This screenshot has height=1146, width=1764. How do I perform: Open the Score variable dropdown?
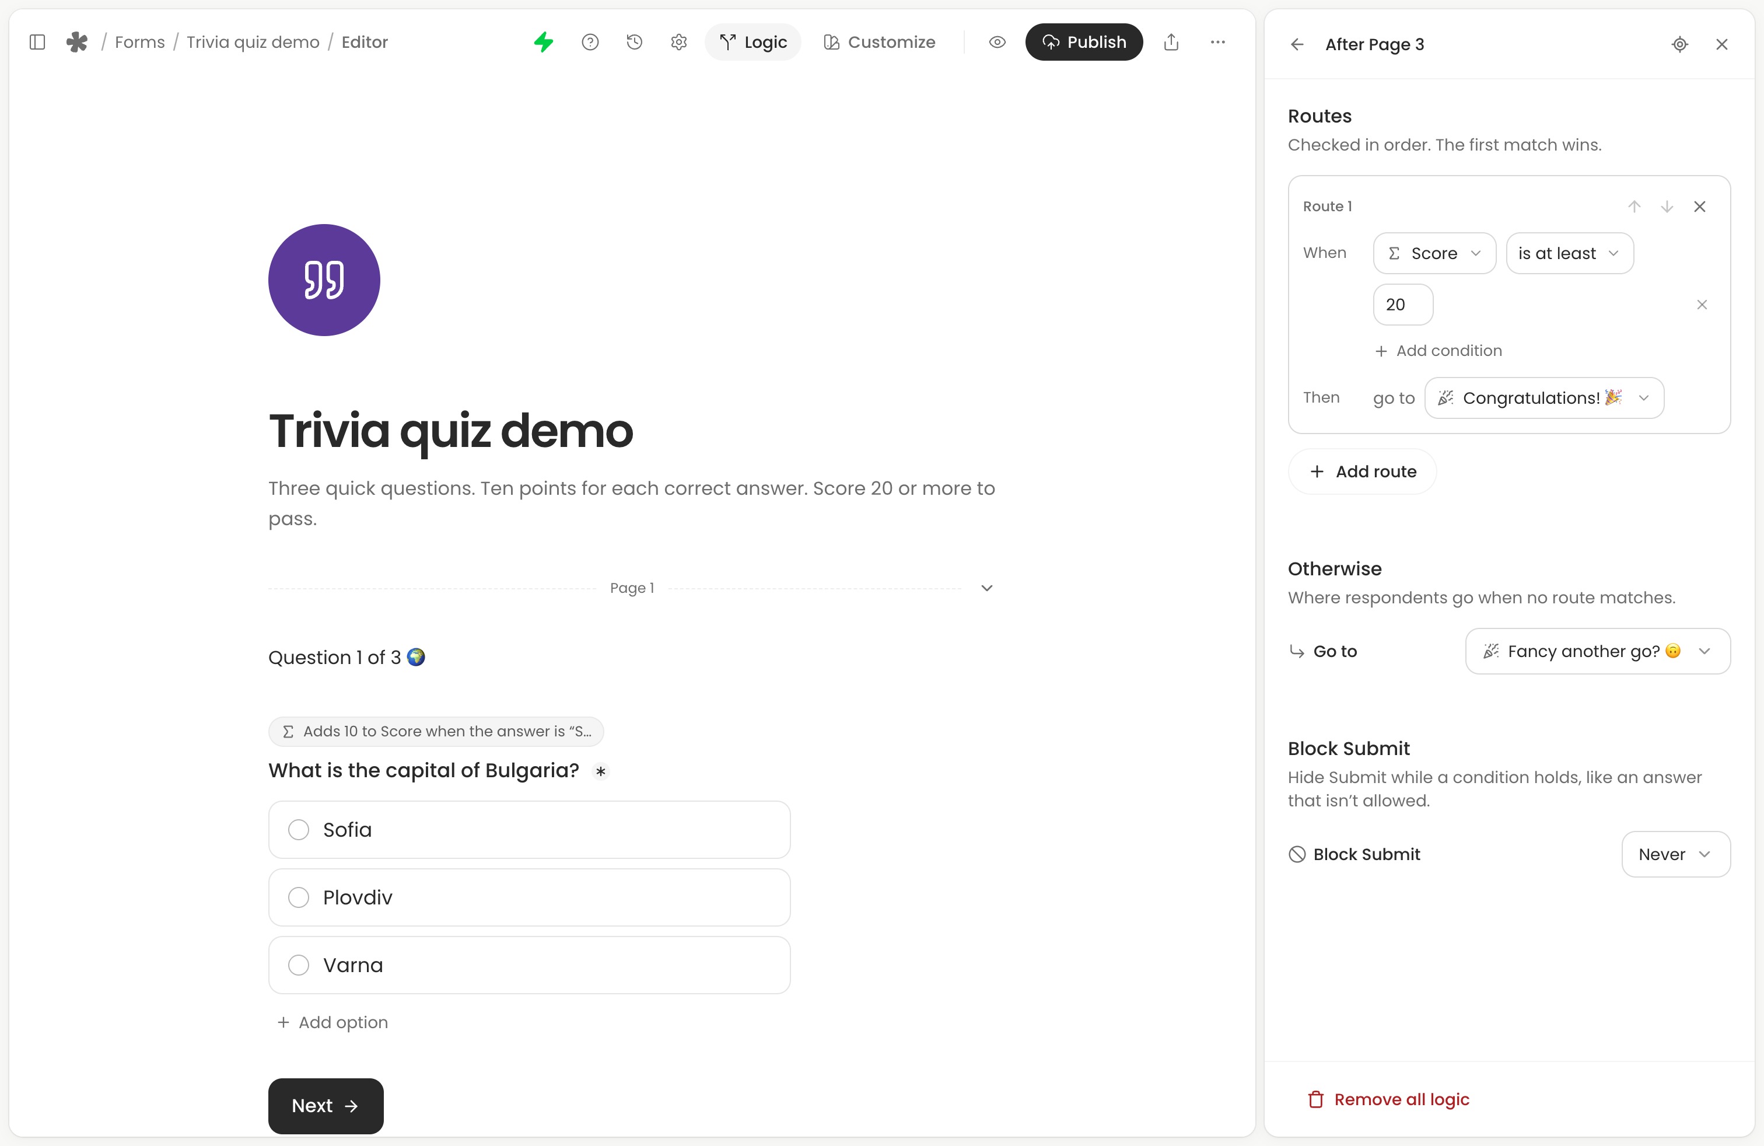pos(1434,253)
